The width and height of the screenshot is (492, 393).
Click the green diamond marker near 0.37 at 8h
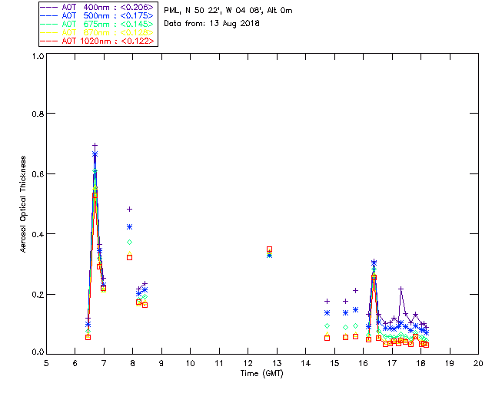pyautogui.click(x=129, y=243)
